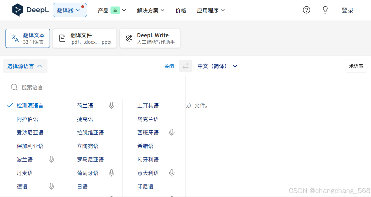Click the 登录 link
371x197 pixels.
coord(347,10)
